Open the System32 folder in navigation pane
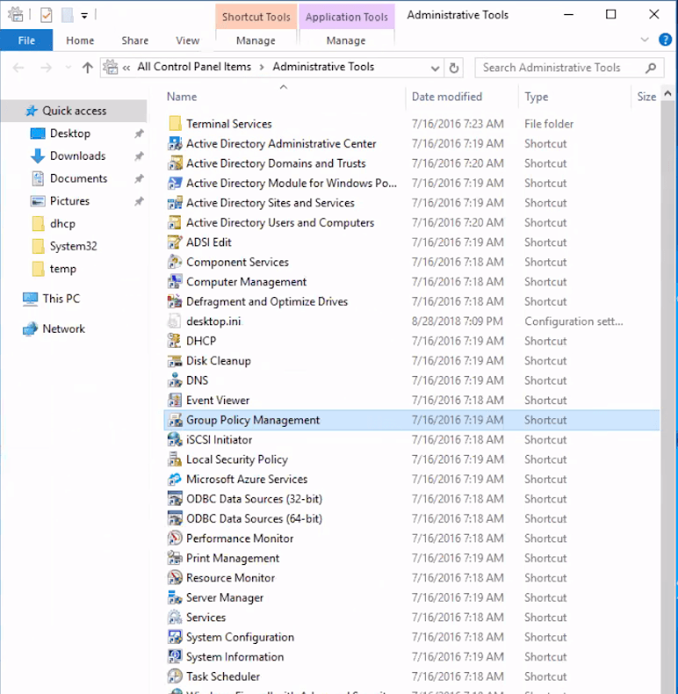Screen dimensions: 678x694 (73, 246)
